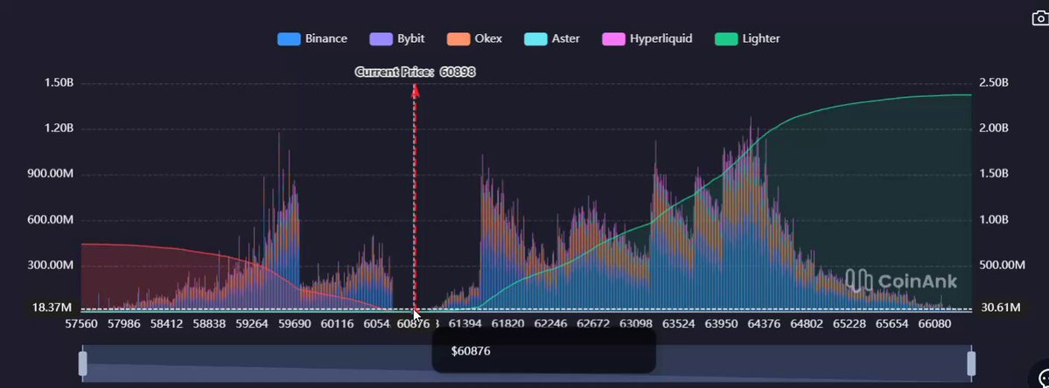Click the camera screenshot icon
The image size is (1049, 388).
point(1040,18)
